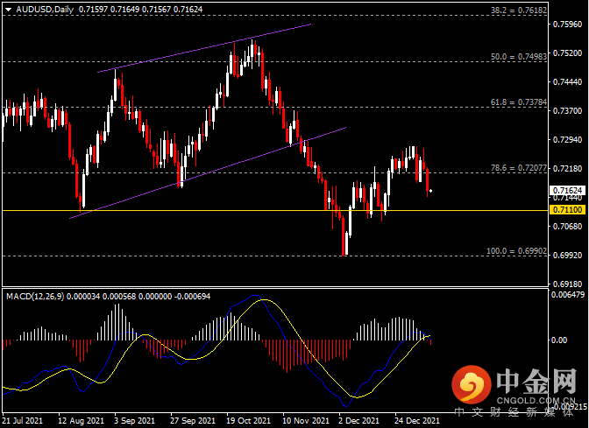Click the 0.75960 price axis label
Image resolution: width=589 pixels, height=428 pixels.
coord(568,24)
